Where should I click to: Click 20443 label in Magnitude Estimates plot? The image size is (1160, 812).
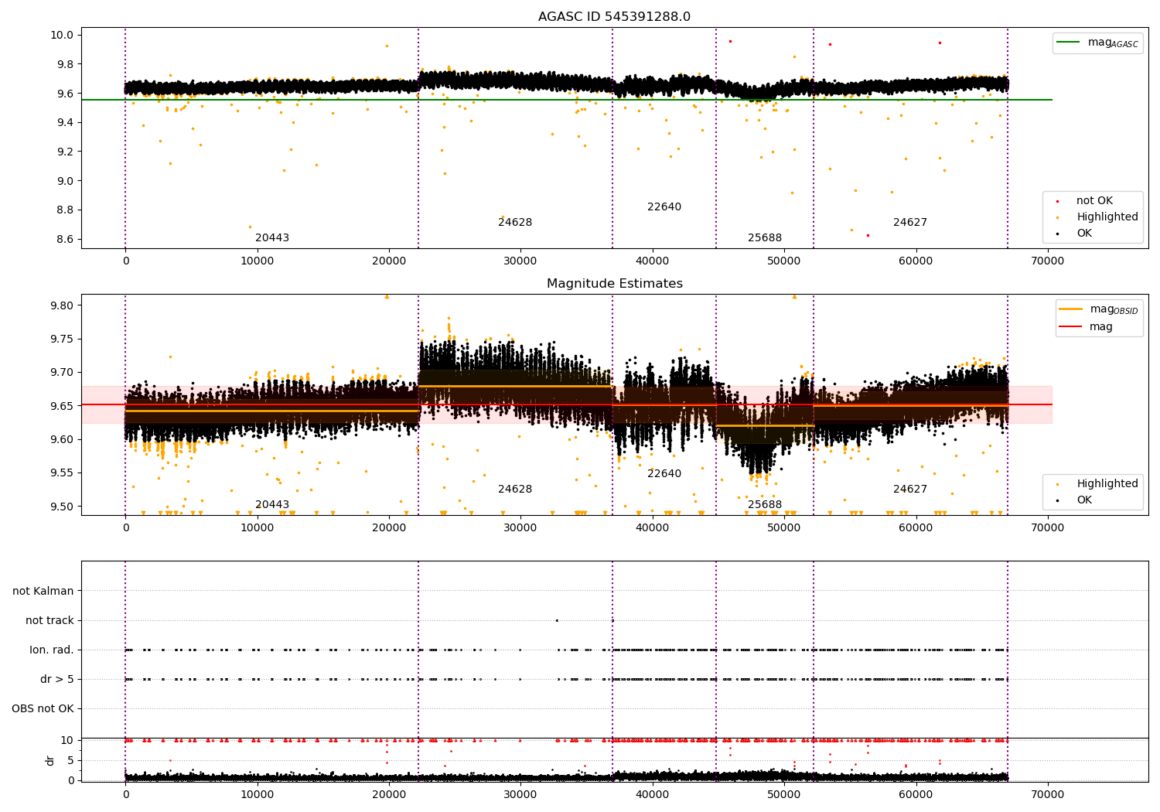click(x=272, y=504)
